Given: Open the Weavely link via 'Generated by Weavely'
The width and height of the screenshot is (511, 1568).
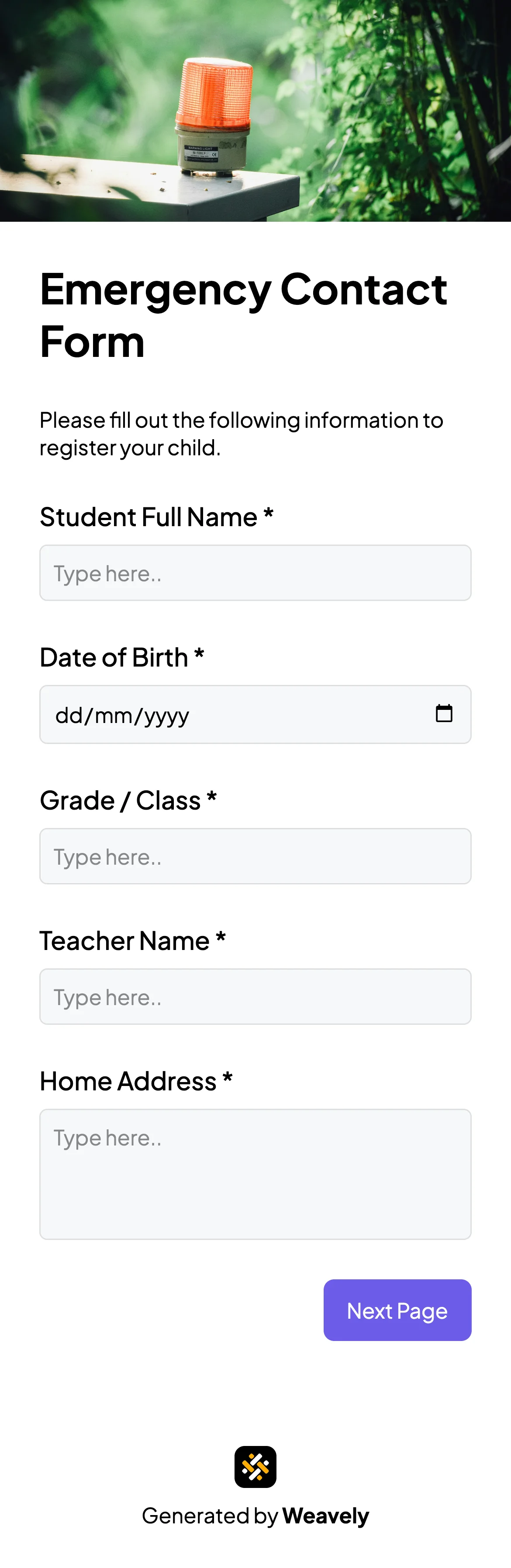Looking at the screenshot, I should coord(255,1516).
